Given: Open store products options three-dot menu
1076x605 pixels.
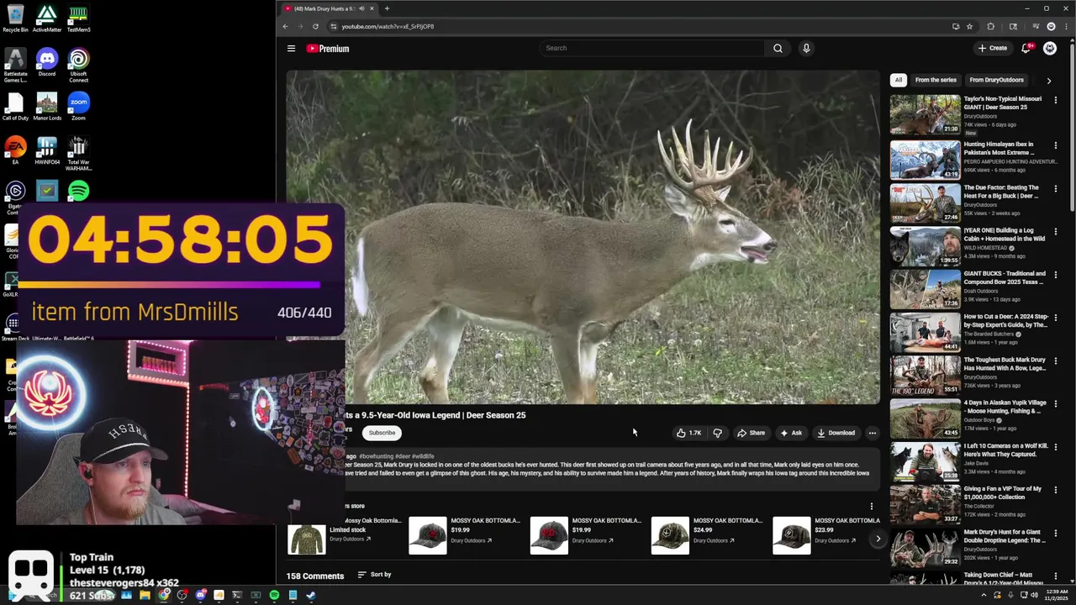Looking at the screenshot, I should click(871, 506).
